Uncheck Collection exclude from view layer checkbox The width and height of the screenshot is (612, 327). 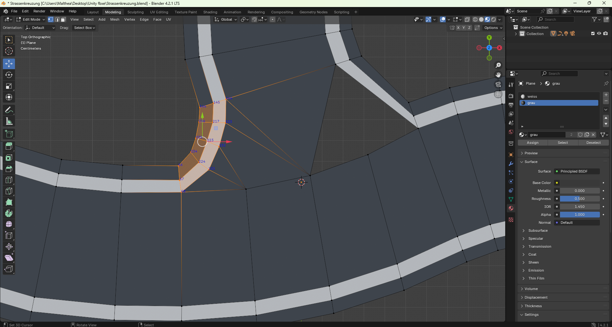click(x=593, y=33)
